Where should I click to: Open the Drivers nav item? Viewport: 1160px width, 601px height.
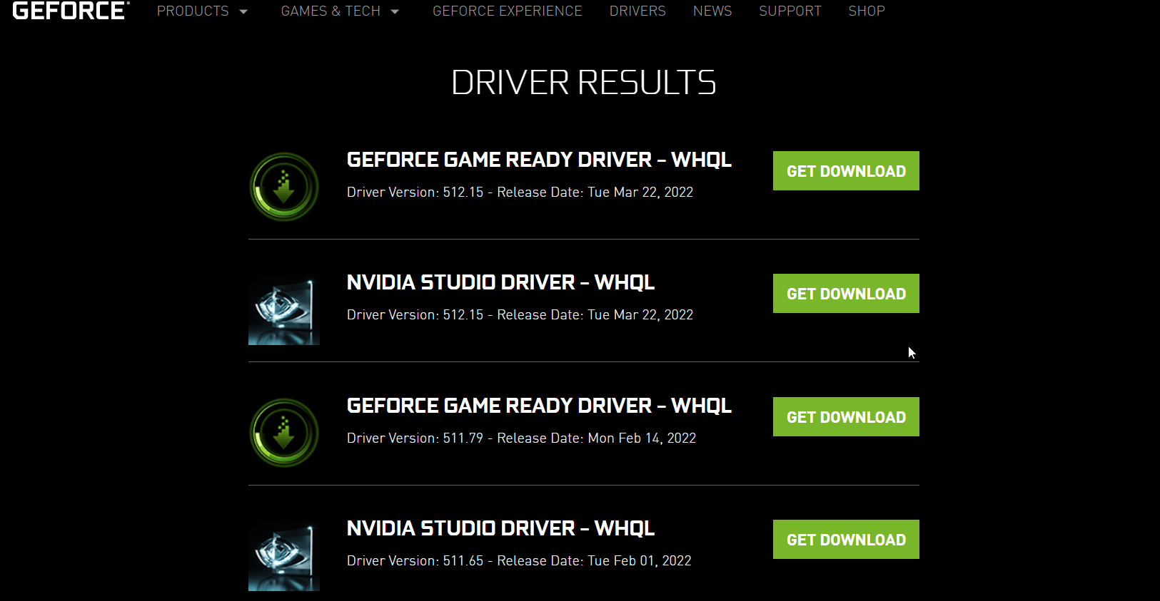coord(637,11)
